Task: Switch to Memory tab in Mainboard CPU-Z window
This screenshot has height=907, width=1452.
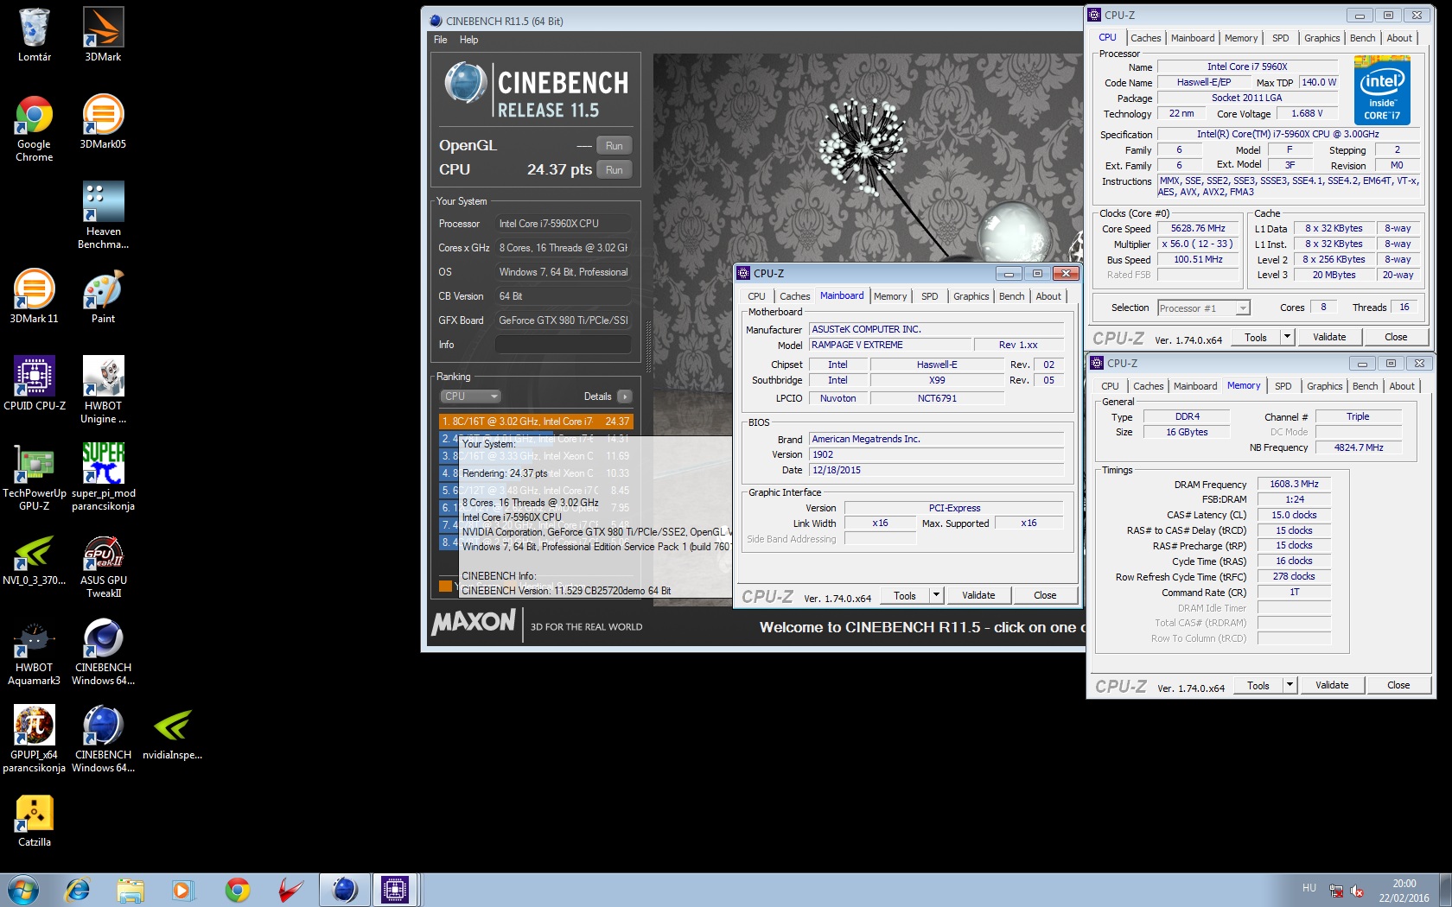Action: pyautogui.click(x=890, y=296)
